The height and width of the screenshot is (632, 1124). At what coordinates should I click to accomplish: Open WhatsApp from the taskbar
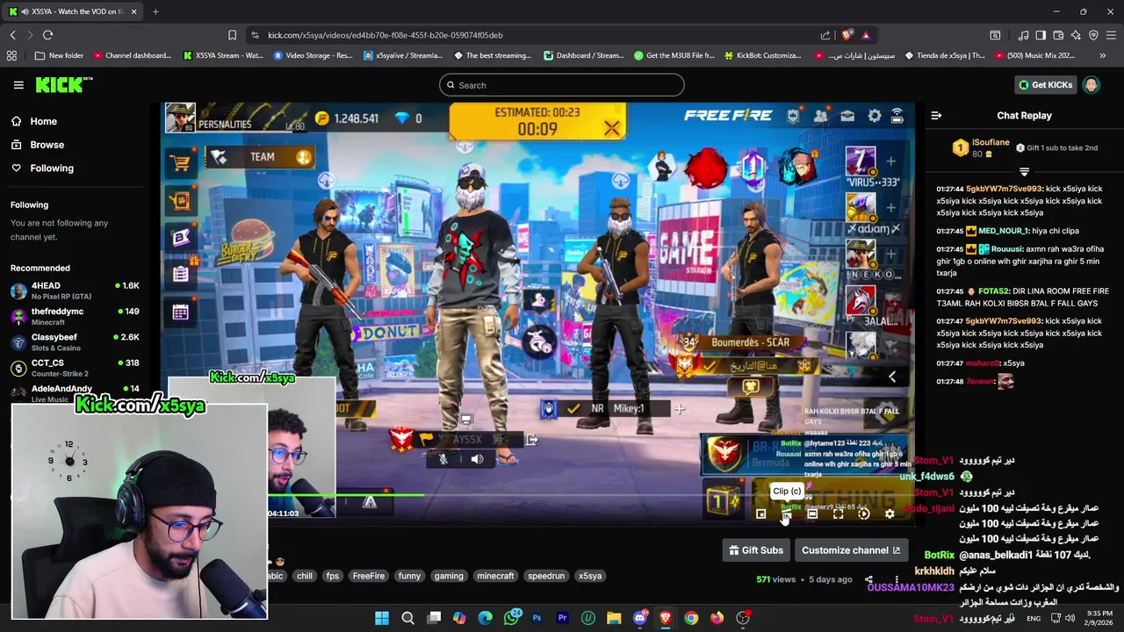(511, 618)
